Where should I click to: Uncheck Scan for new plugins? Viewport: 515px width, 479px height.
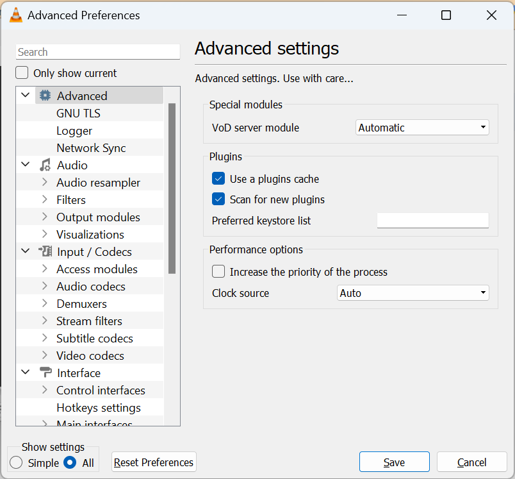[x=218, y=199]
